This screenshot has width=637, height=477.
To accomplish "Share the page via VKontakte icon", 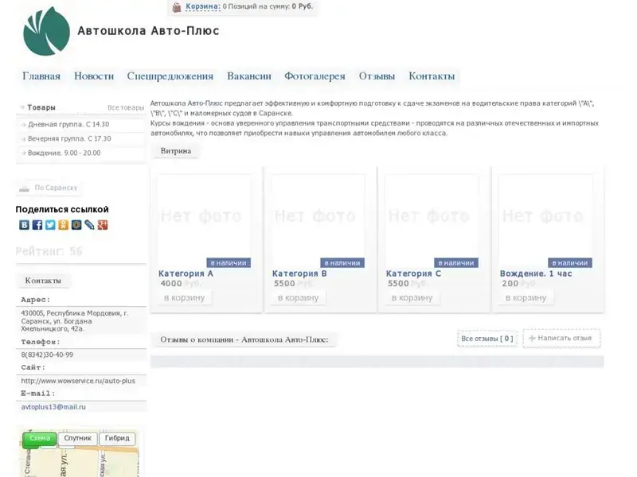I will [25, 225].
